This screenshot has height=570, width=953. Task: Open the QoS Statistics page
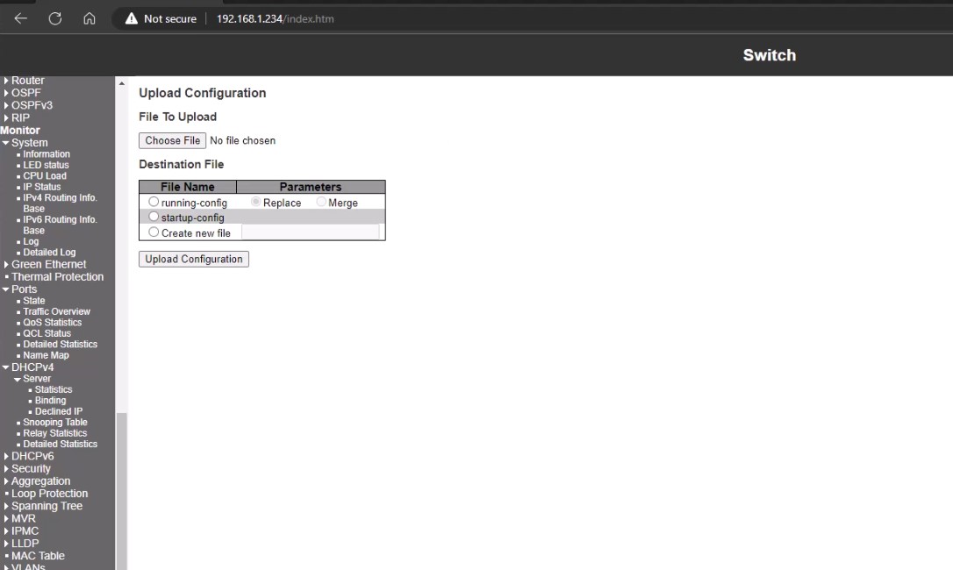(x=53, y=323)
